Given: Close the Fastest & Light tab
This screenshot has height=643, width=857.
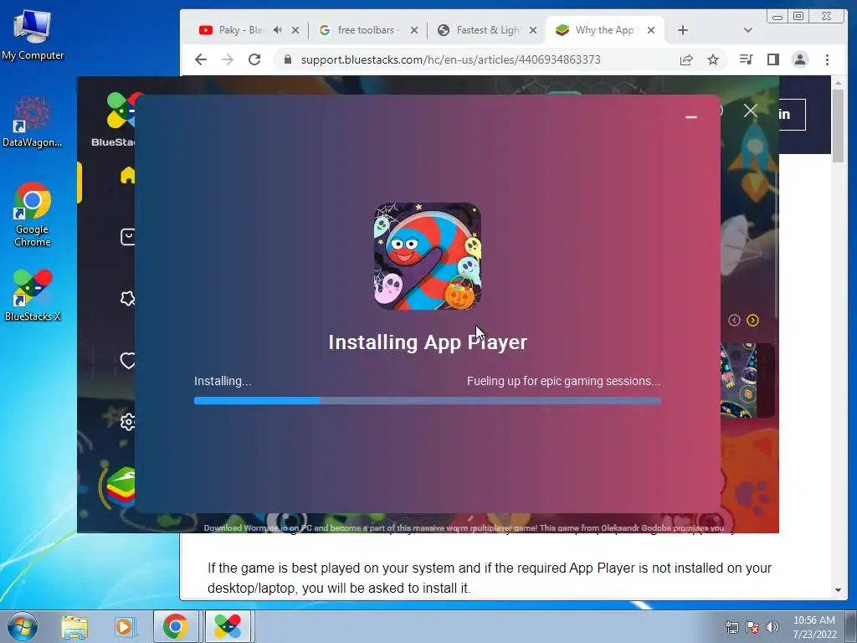Looking at the screenshot, I should tap(533, 30).
